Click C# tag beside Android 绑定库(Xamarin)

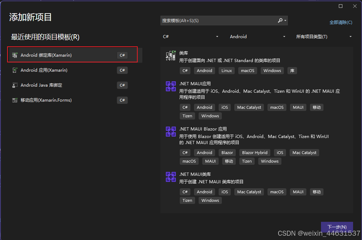(x=122, y=55)
